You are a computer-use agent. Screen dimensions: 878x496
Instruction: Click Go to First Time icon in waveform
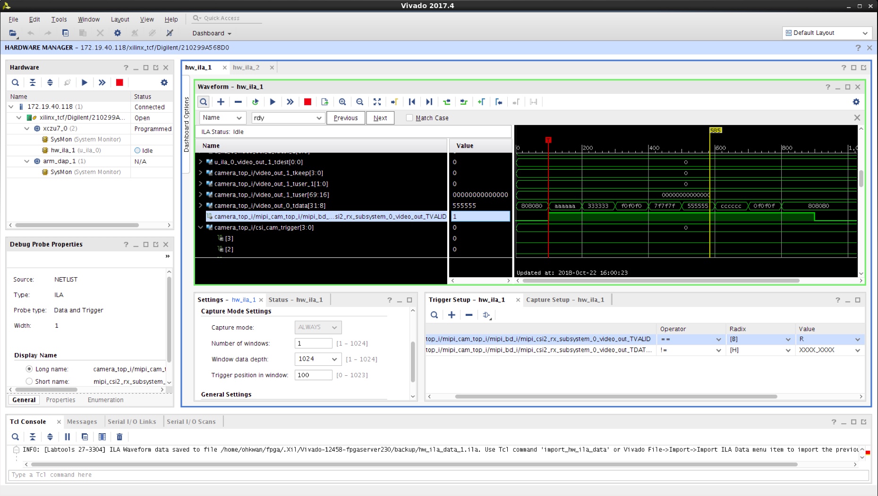[x=412, y=102]
